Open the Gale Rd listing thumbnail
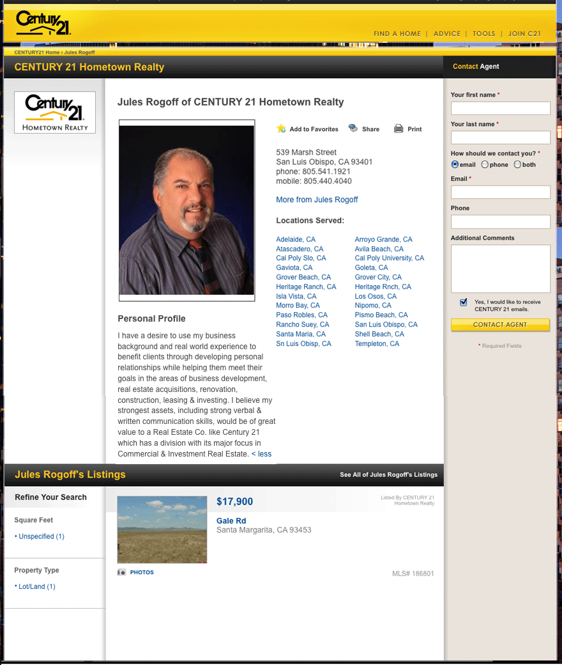 (x=162, y=529)
